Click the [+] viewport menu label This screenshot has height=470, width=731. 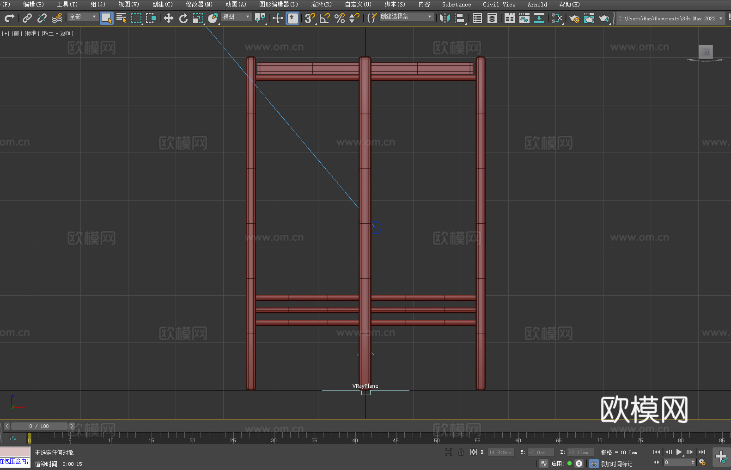click(x=6, y=33)
